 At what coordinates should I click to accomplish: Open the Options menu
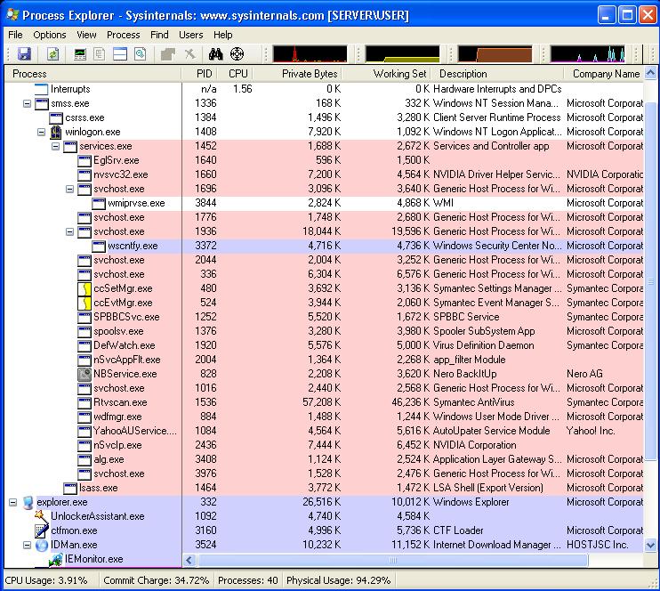click(x=50, y=35)
